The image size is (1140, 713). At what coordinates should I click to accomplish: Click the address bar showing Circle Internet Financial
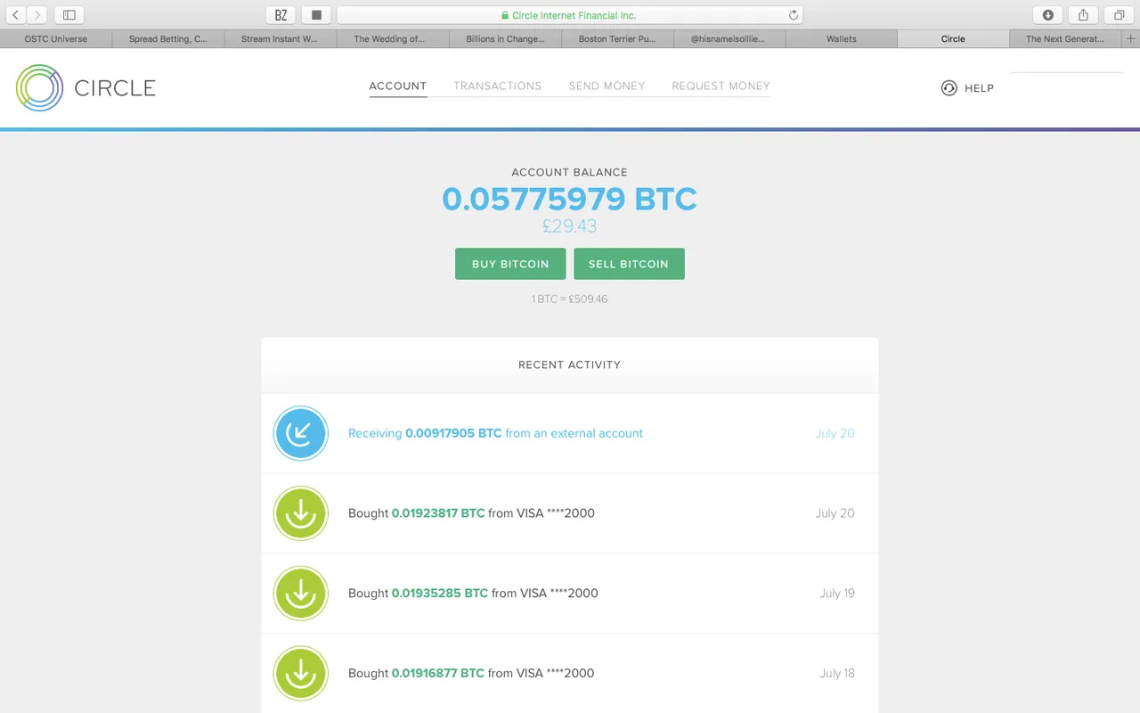[x=570, y=15]
